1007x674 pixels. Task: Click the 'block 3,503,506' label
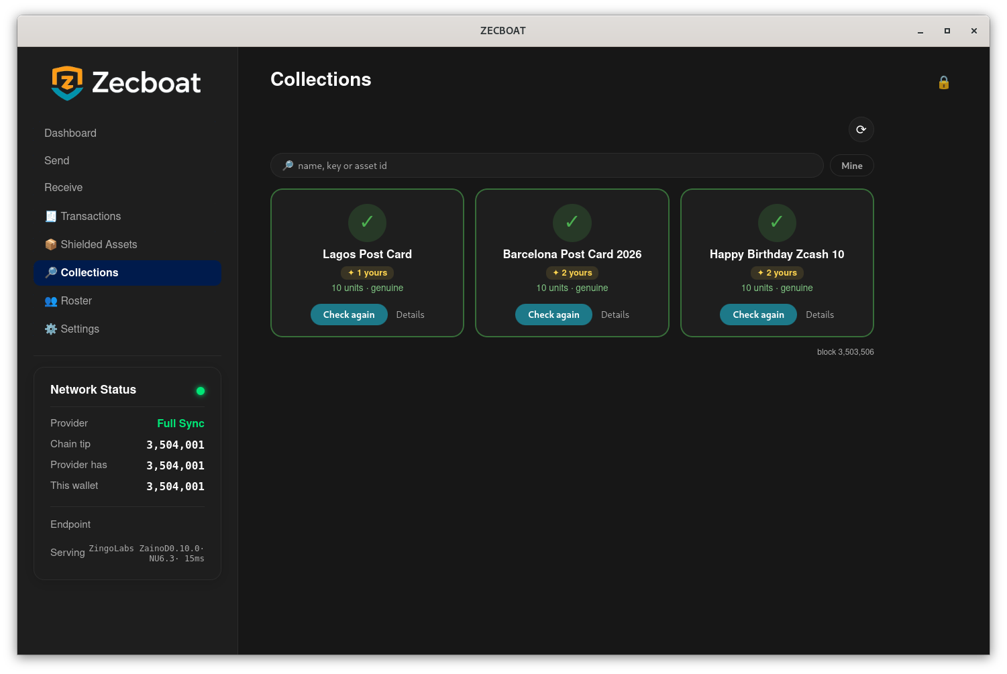845,352
